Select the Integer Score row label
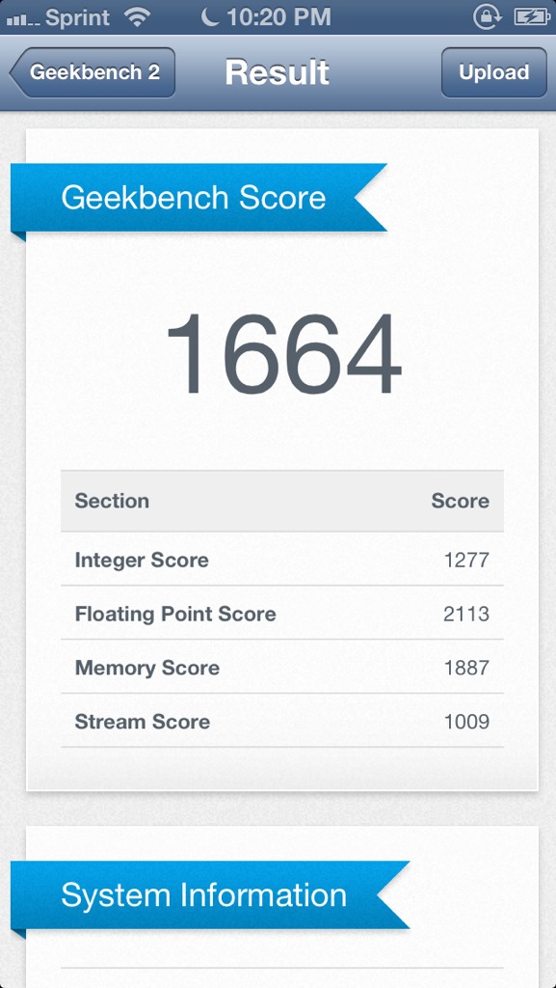 click(x=142, y=561)
